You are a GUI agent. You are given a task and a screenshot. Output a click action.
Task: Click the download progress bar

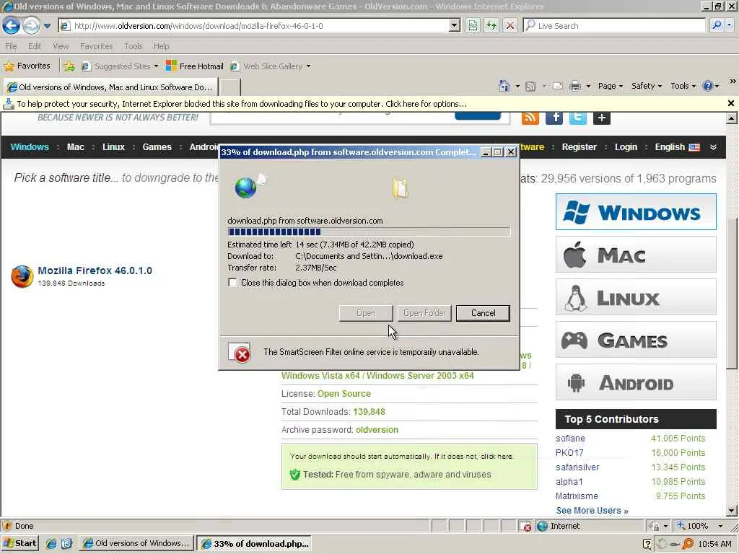(369, 232)
